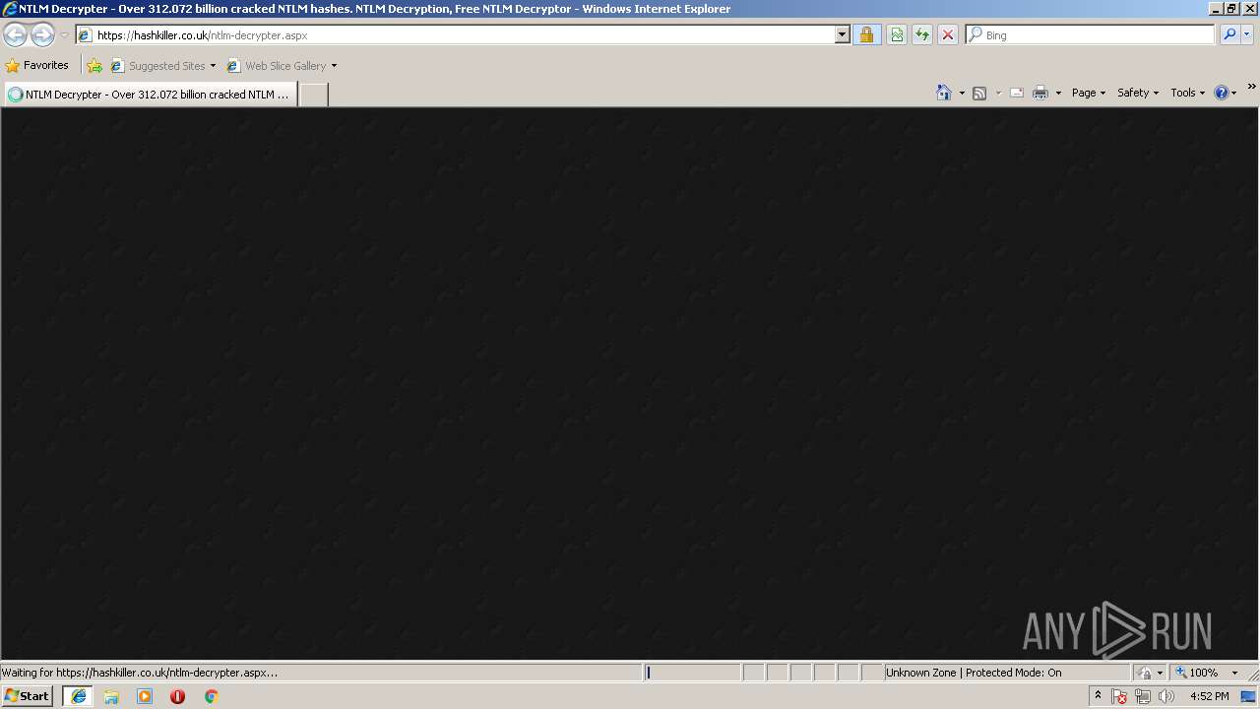The image size is (1260, 709).
Task: Open the Help question mark menu
Action: (1225, 93)
